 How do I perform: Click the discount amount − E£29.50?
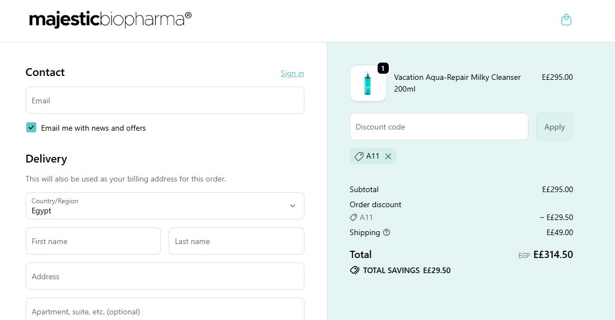(556, 217)
